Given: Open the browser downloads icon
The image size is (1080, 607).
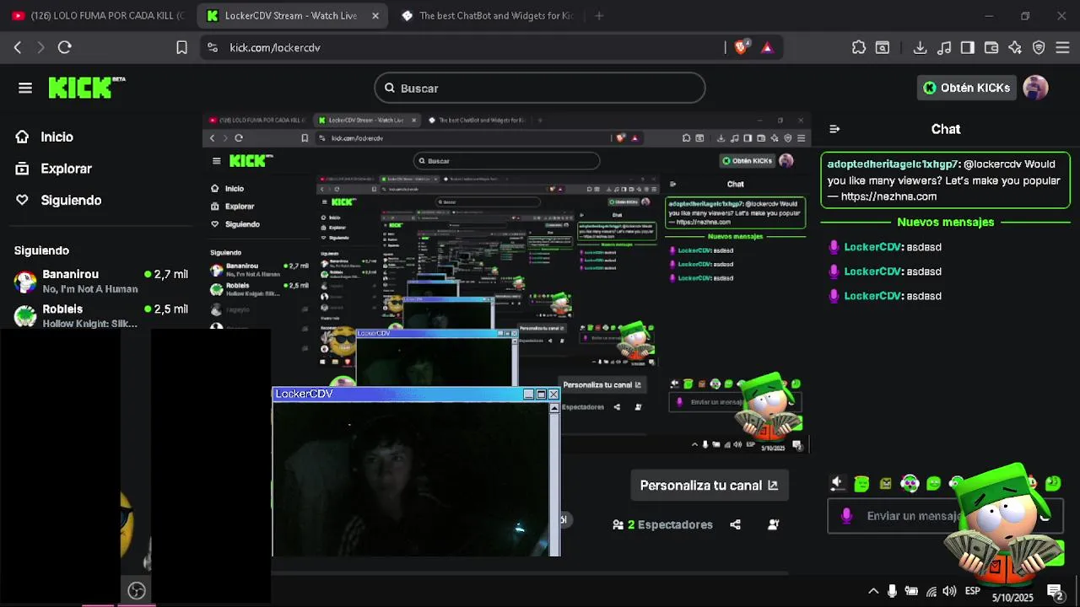Looking at the screenshot, I should (921, 48).
